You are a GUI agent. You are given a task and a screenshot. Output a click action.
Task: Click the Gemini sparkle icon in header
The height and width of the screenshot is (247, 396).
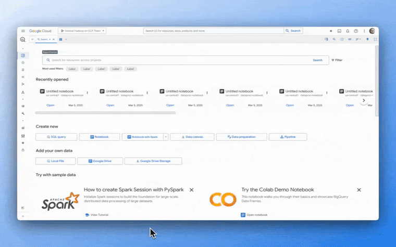coord(331,31)
